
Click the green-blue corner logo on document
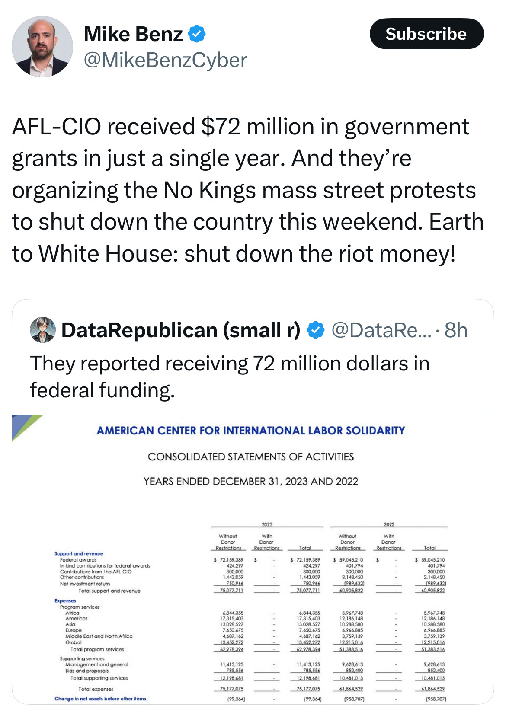coord(26,426)
